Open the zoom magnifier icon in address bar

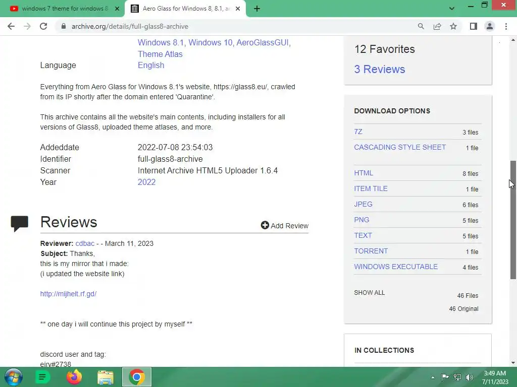(421, 26)
